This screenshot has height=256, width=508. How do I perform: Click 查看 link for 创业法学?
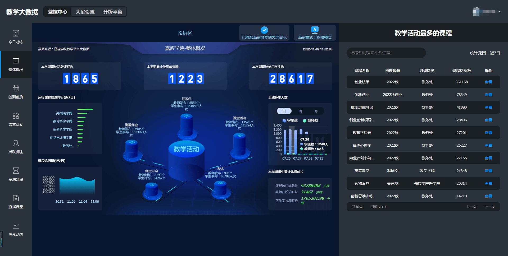488,82
